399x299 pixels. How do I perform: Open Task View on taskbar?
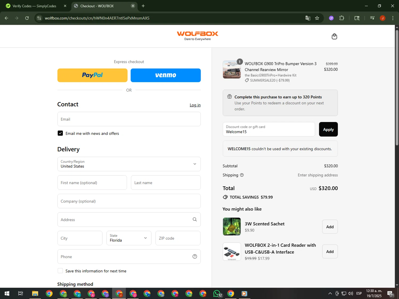click(x=20, y=293)
